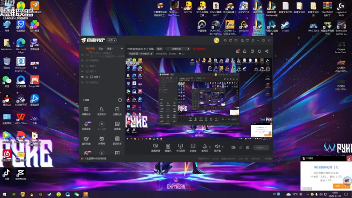Screen dimensions: 352x198
Task: Toggle visibility of the 截屏 1 source
Action: (82, 66)
